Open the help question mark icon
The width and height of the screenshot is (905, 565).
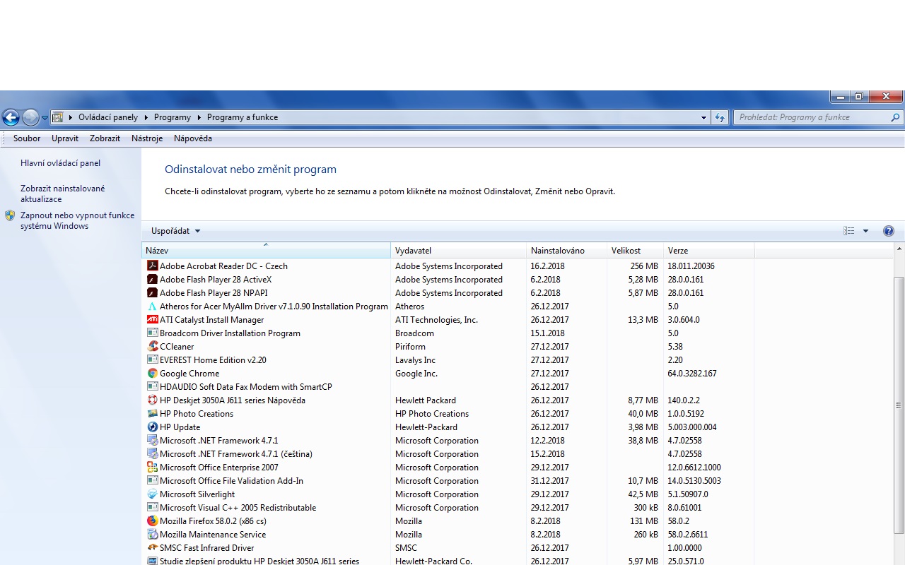889,231
